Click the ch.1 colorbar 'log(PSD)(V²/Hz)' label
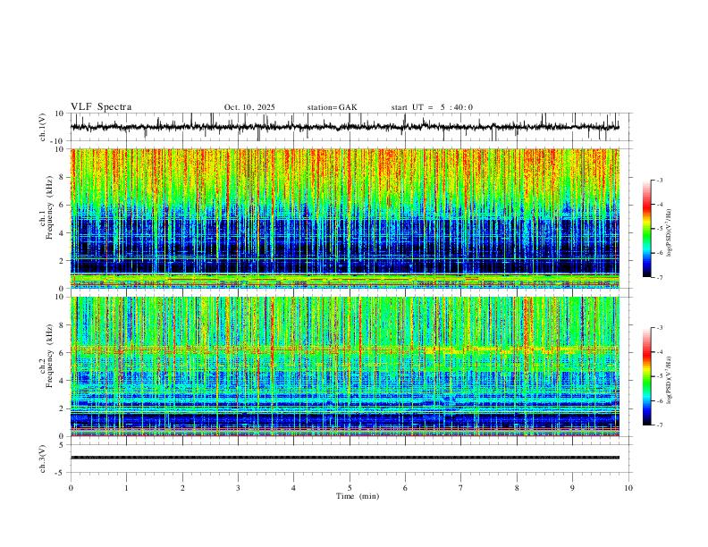 coord(670,233)
